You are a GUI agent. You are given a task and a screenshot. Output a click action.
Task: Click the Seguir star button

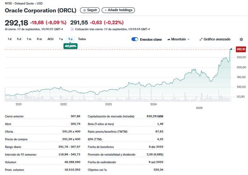90,10
